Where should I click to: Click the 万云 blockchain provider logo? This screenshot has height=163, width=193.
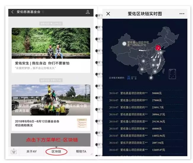pyautogui.click(x=132, y=78)
